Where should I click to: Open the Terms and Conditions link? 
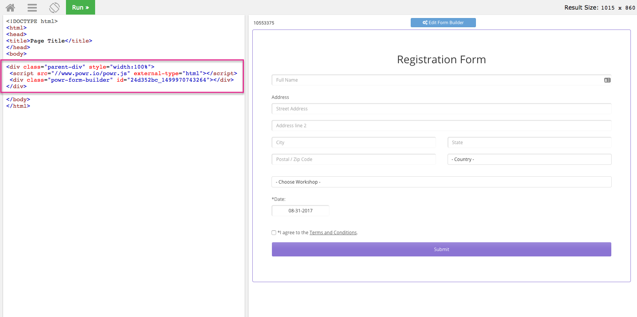333,233
